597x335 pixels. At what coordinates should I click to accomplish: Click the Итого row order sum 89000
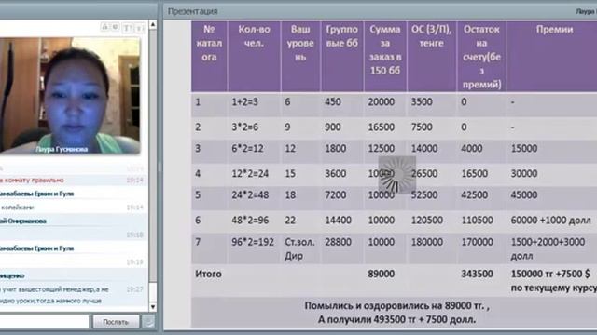[382, 274]
